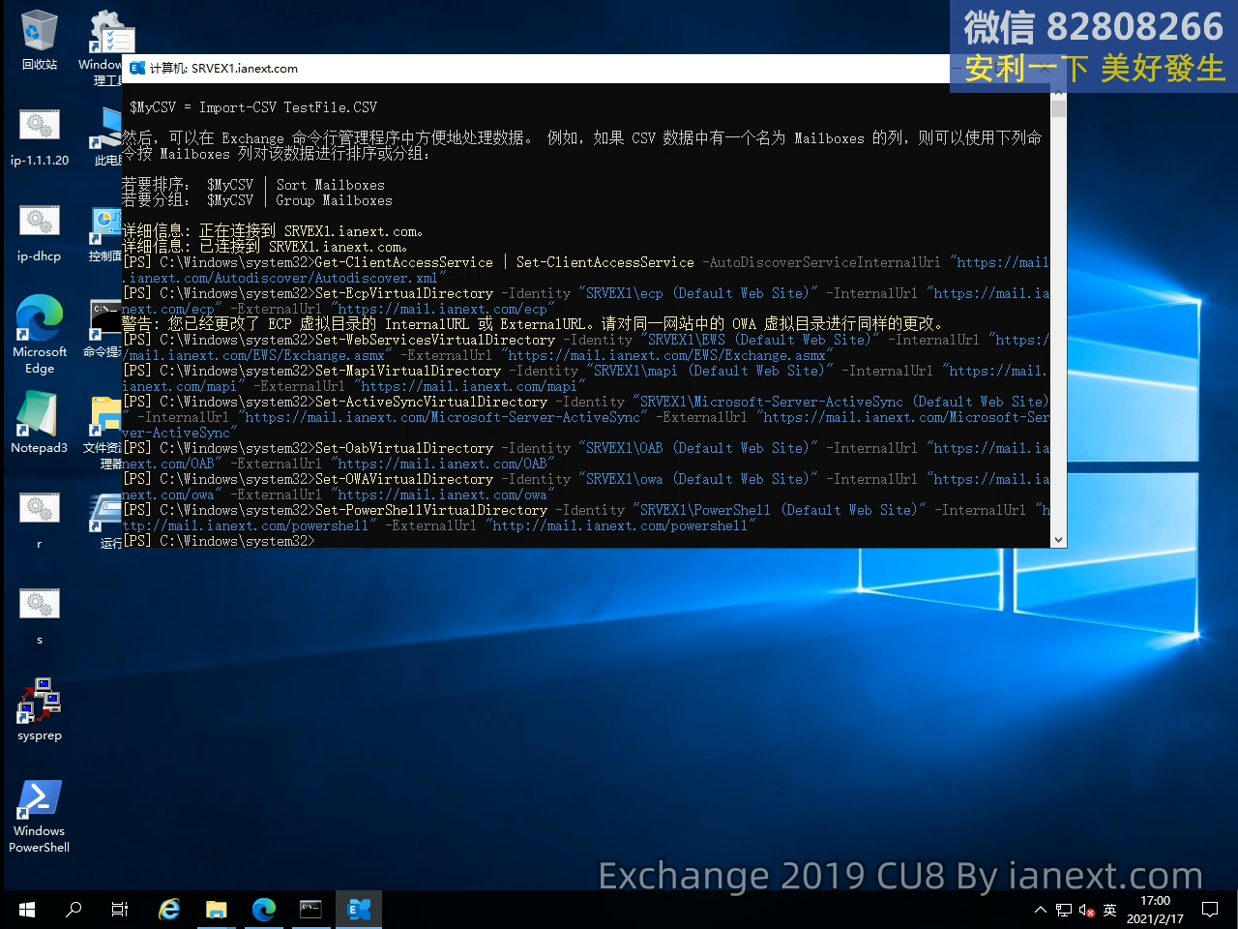Click the Set-EcpVirtualDirectory command text

coord(404,293)
